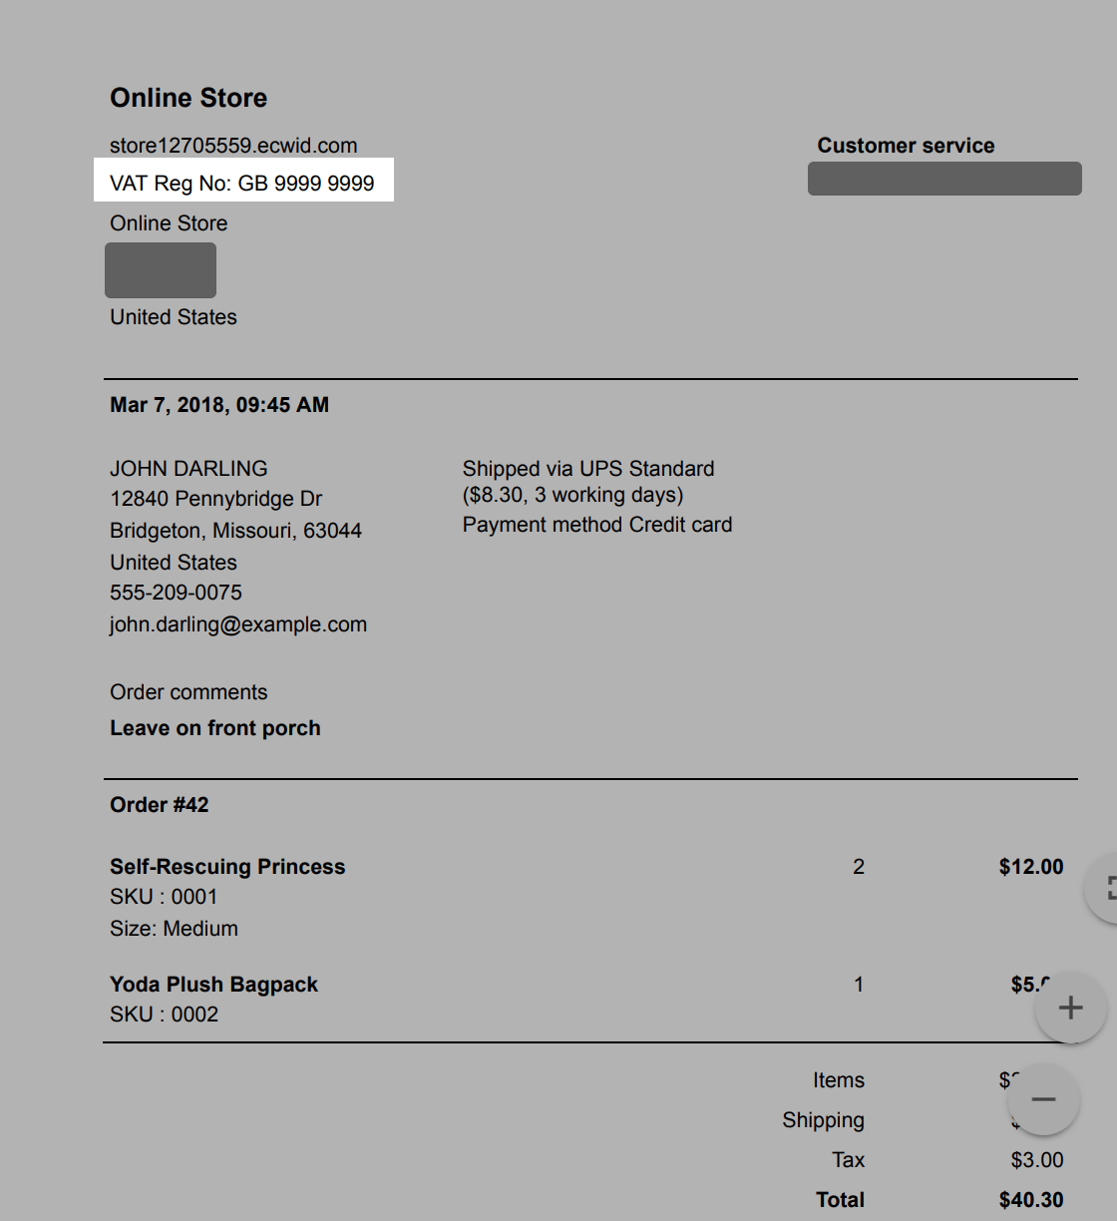
Task: Click the customer name JOHN DARLING
Action: click(188, 469)
